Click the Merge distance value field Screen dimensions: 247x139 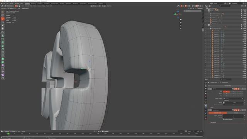click(x=234, y=103)
